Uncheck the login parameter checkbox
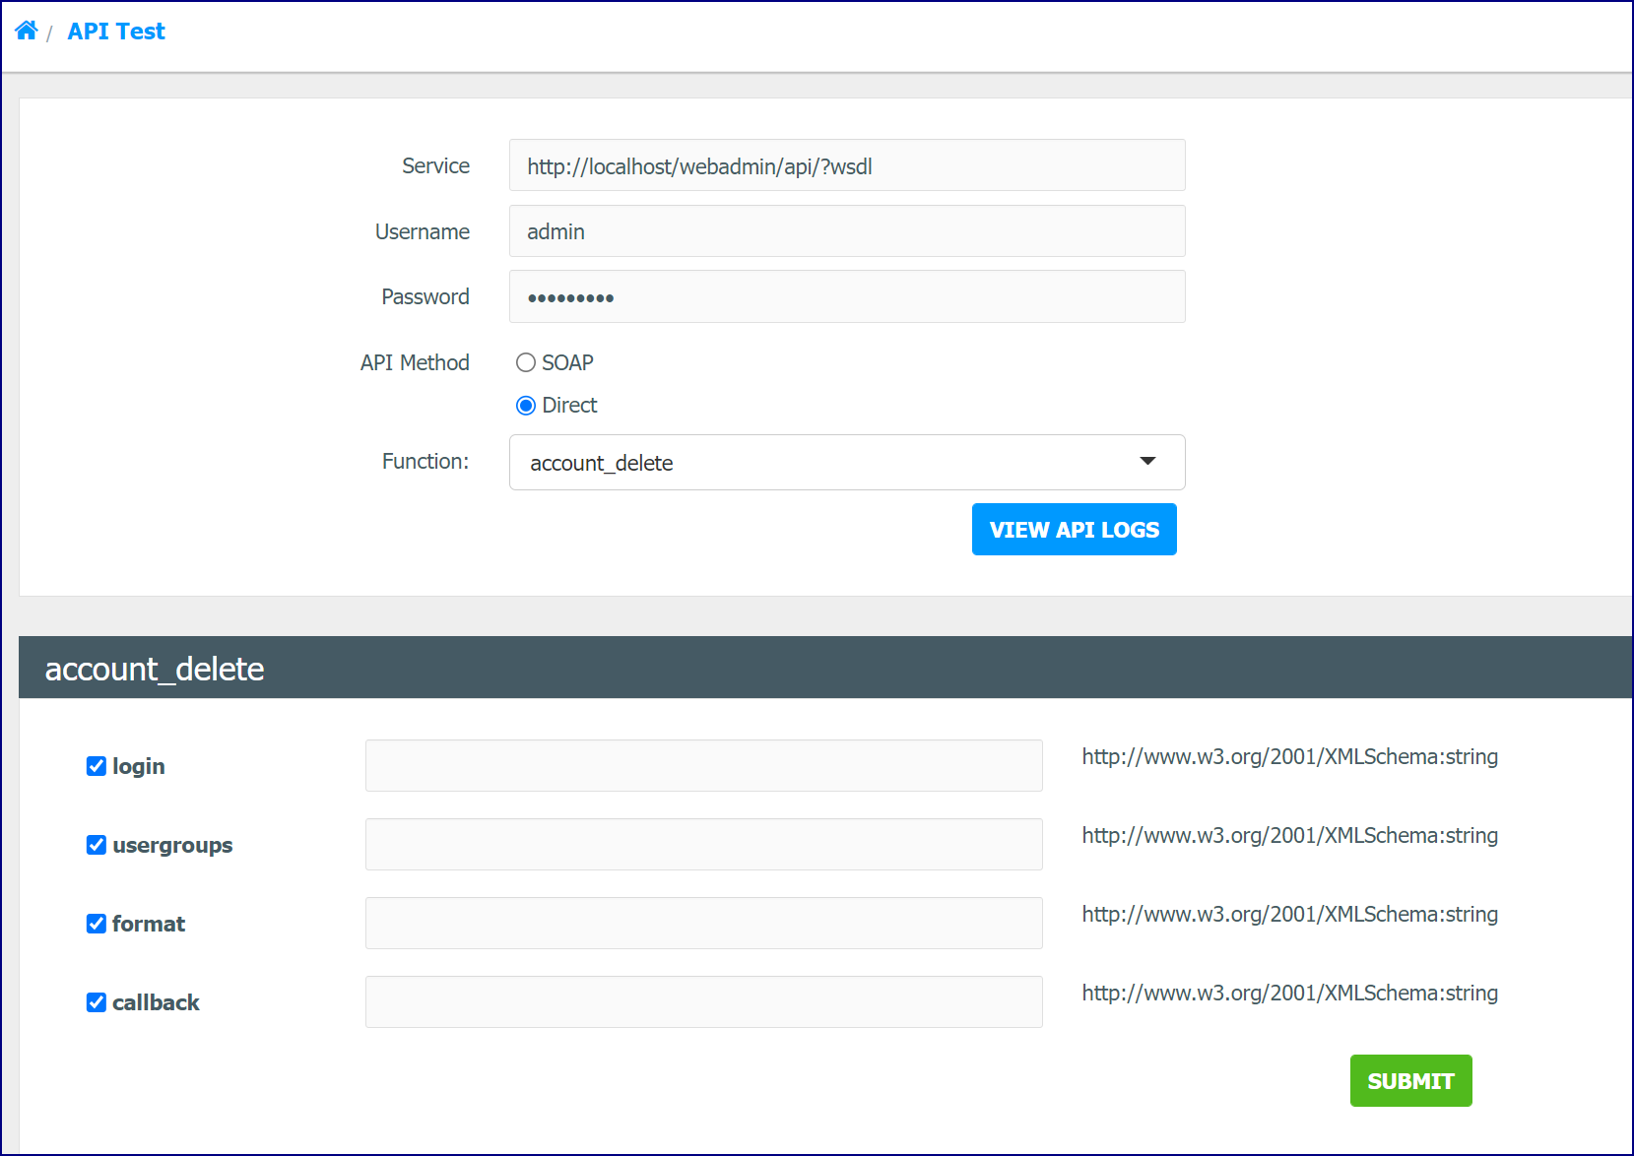Image resolution: width=1634 pixels, height=1156 pixels. 97,766
